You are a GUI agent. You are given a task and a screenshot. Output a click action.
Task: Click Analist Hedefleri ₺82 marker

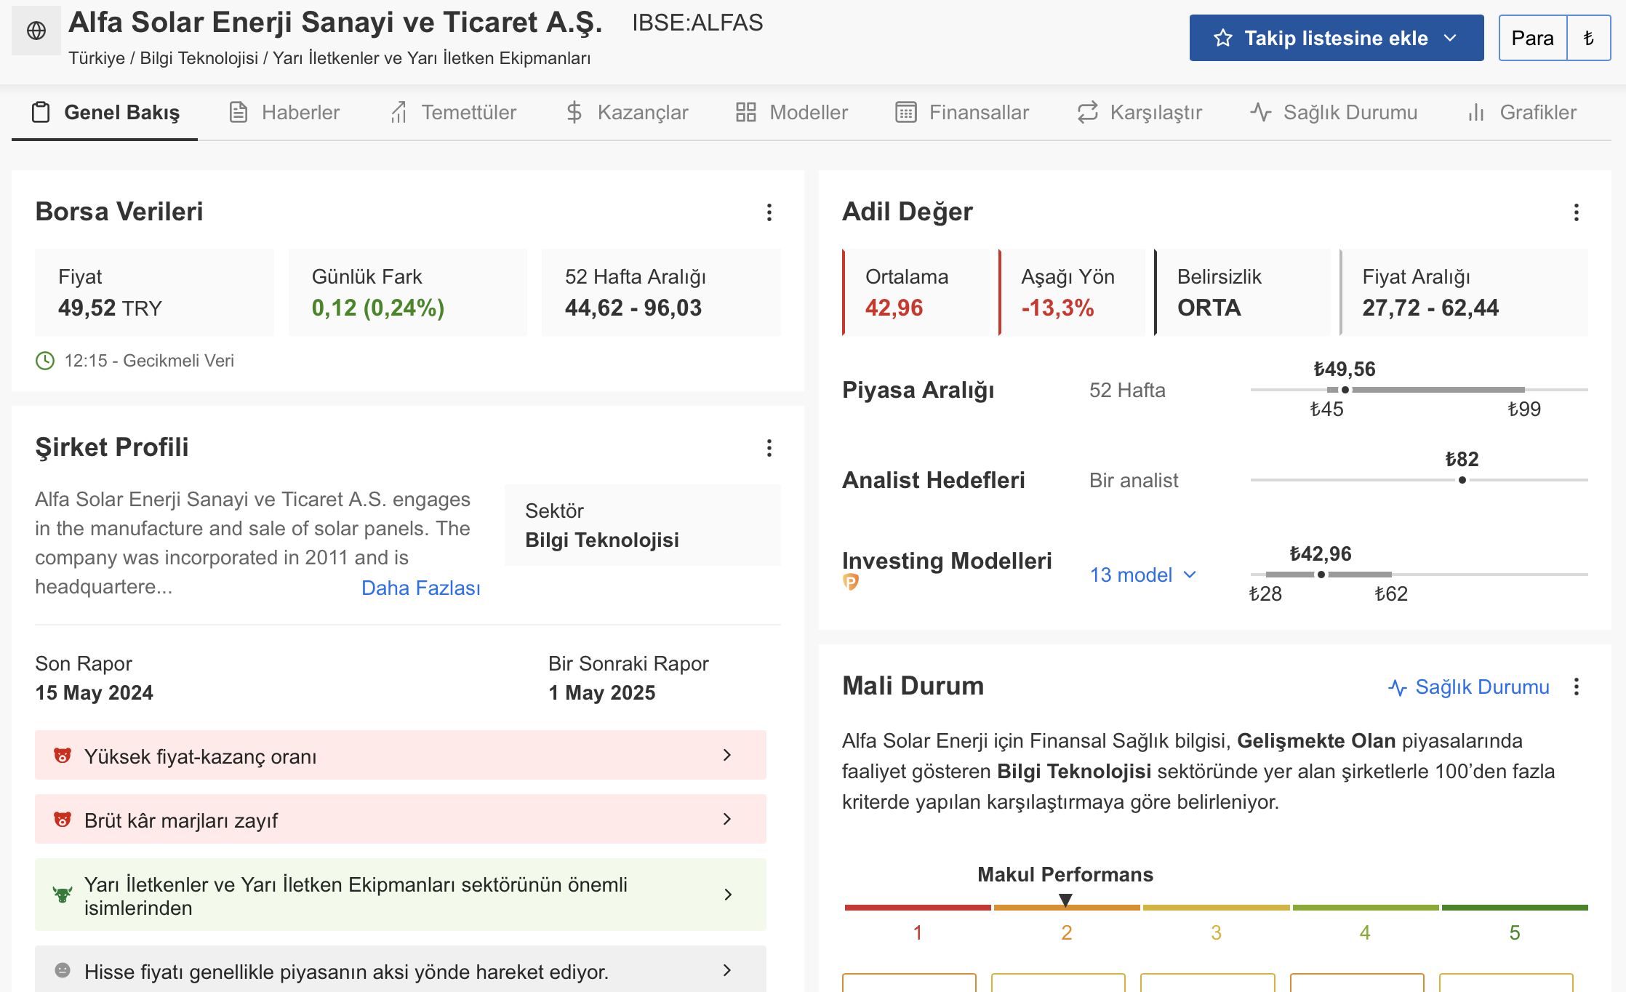pyautogui.click(x=1462, y=480)
